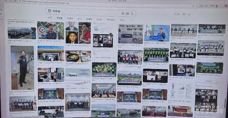228x118 pixels.
Task: Open the on-screen keyboard icon in search box
Action: click(127, 13)
